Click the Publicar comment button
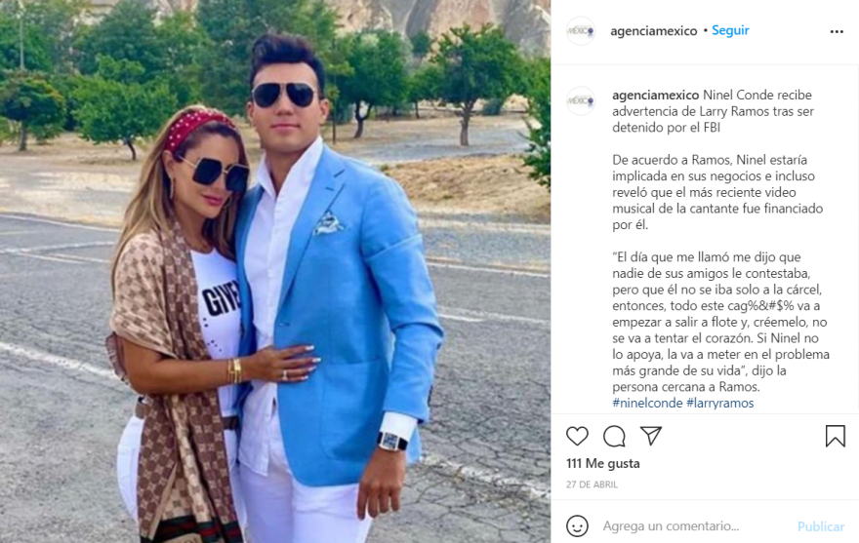 click(821, 526)
